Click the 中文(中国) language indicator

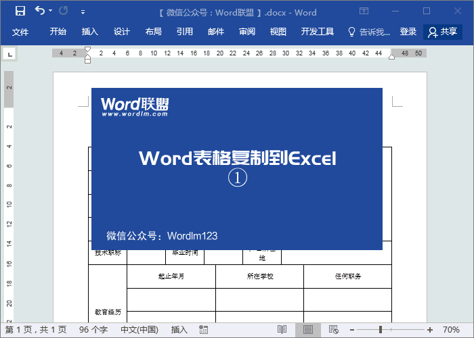pyautogui.click(x=139, y=330)
